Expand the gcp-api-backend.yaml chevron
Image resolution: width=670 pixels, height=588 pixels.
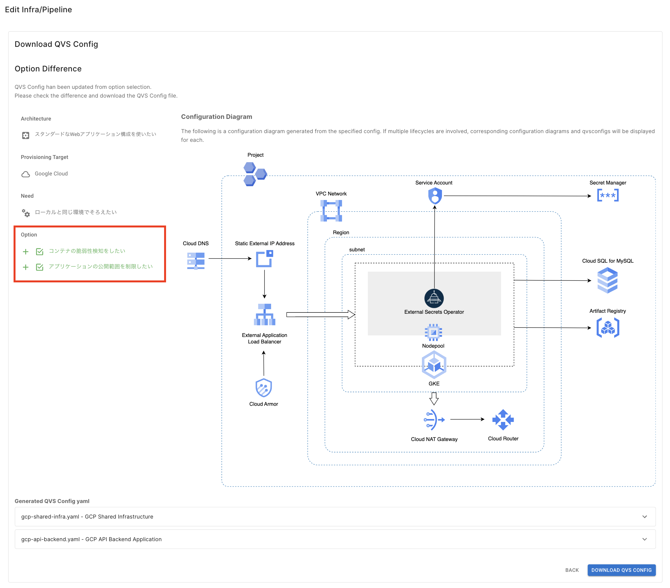pyautogui.click(x=644, y=539)
